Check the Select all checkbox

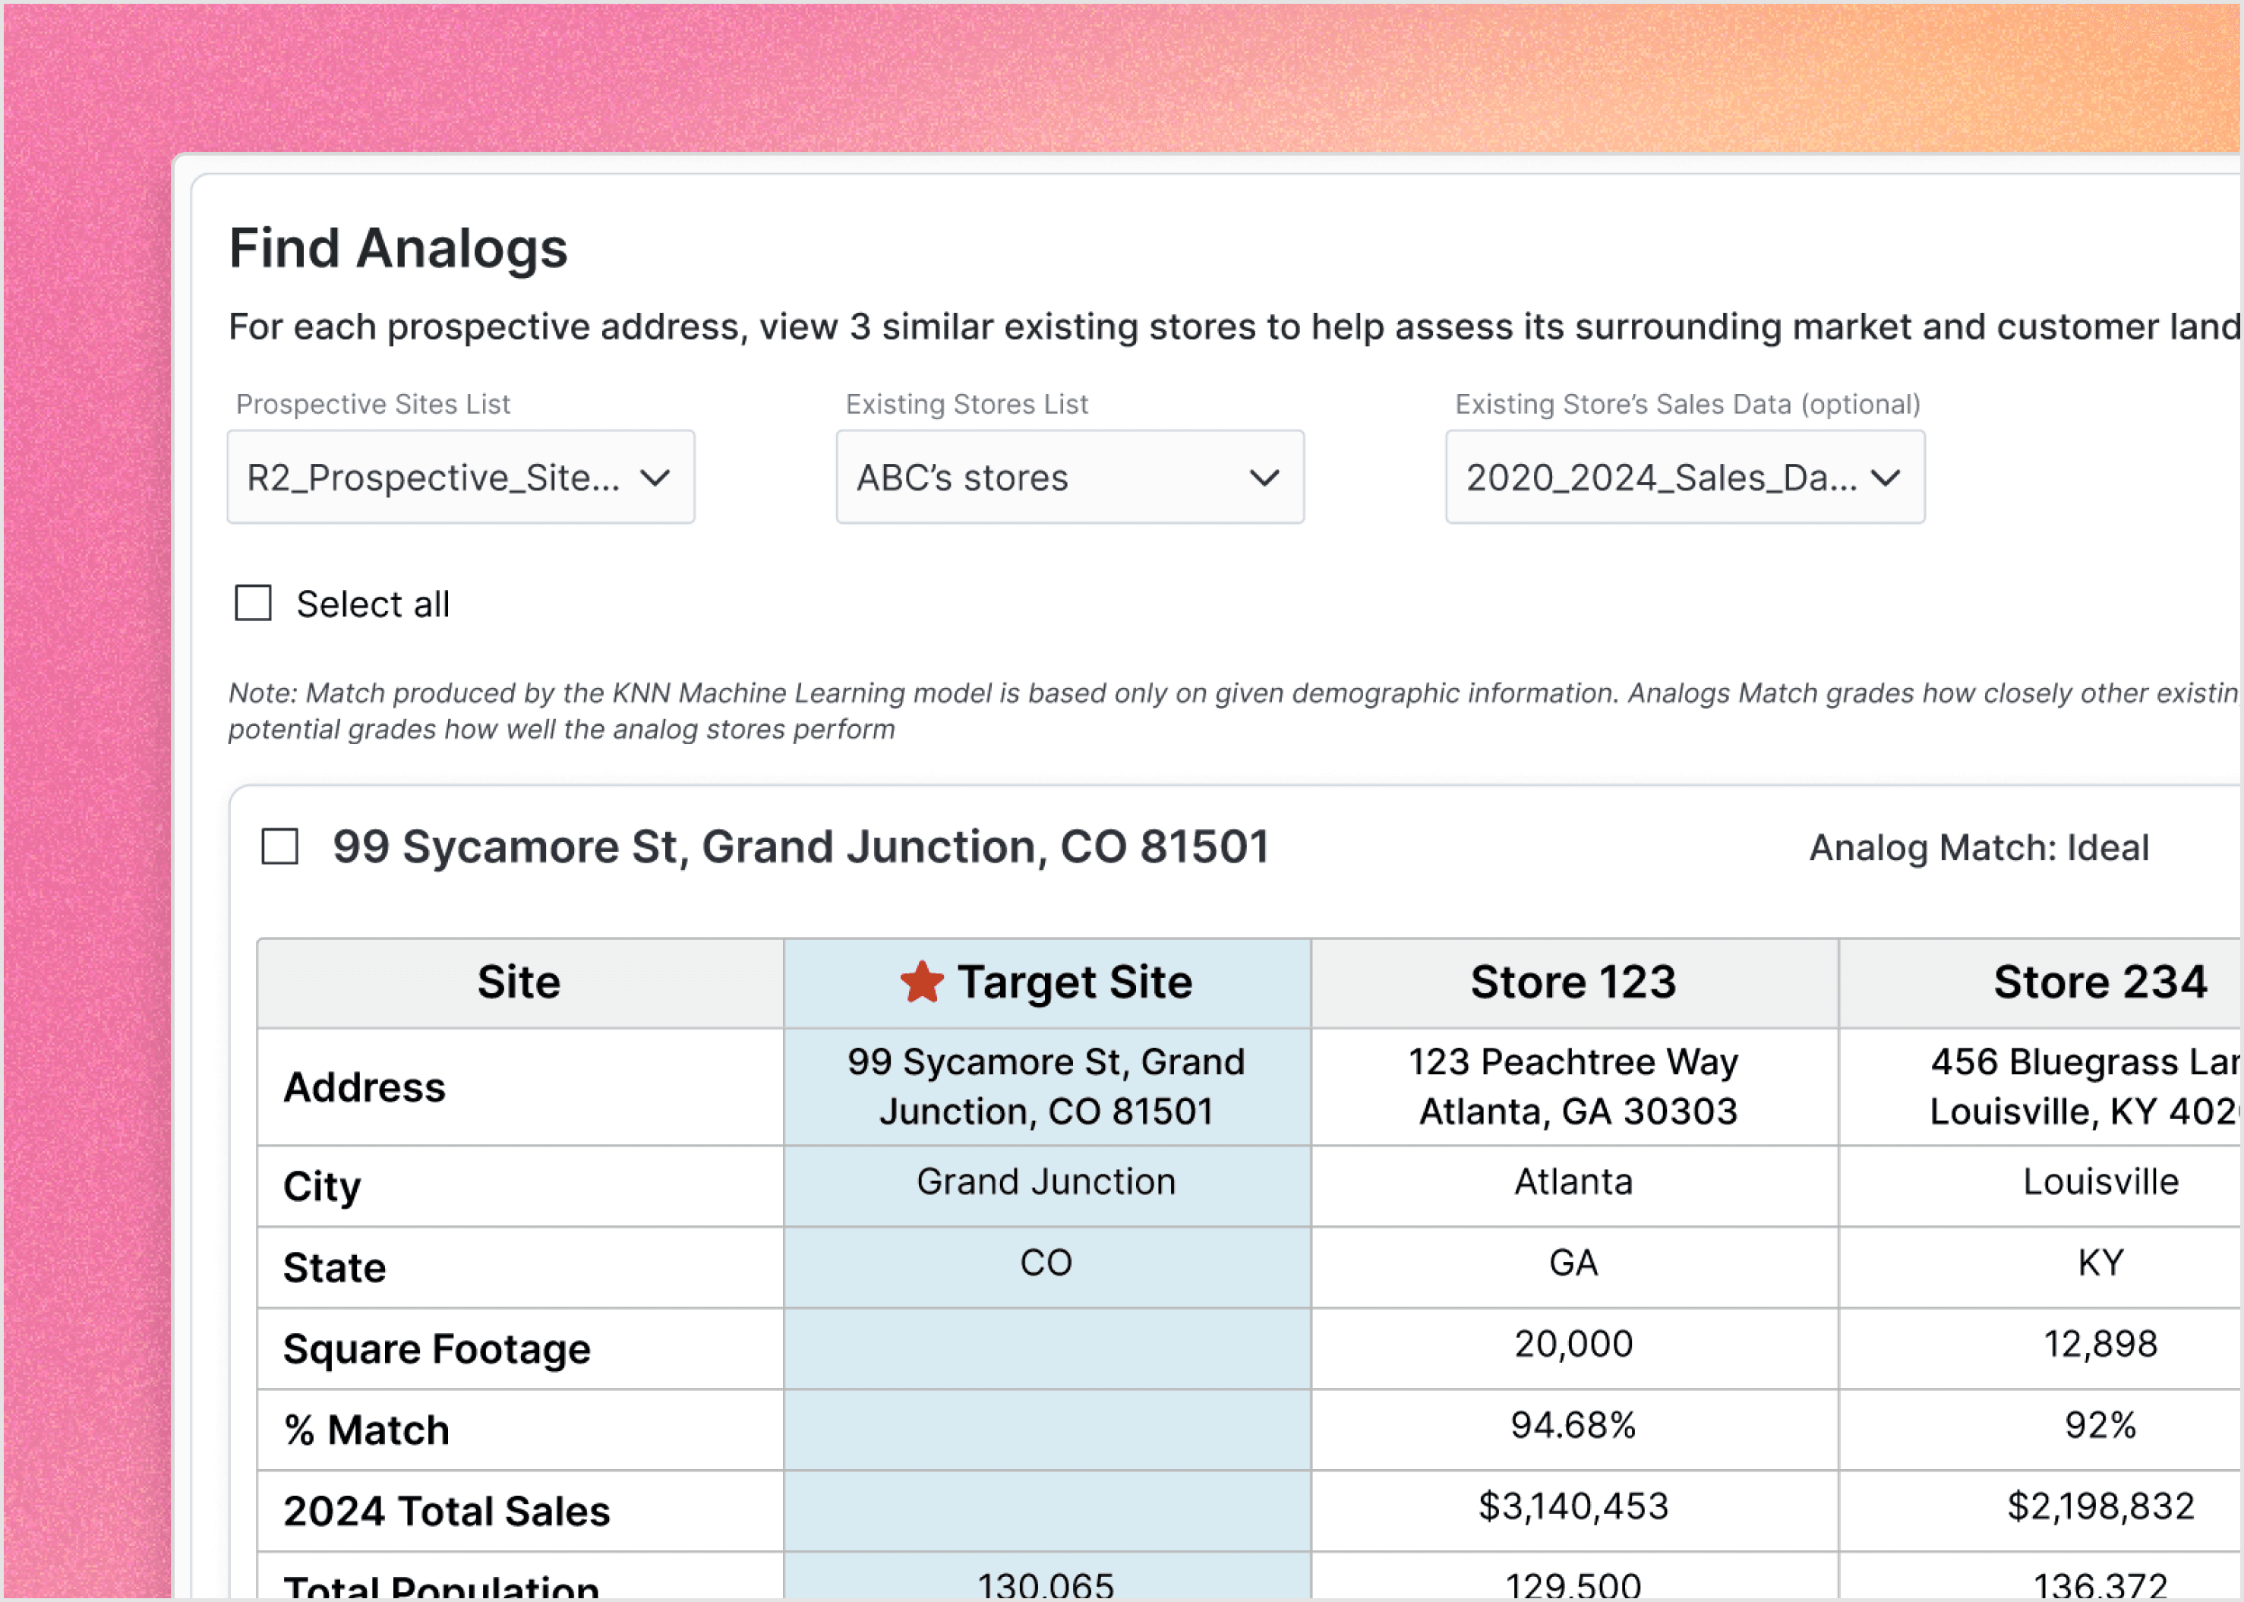254,603
